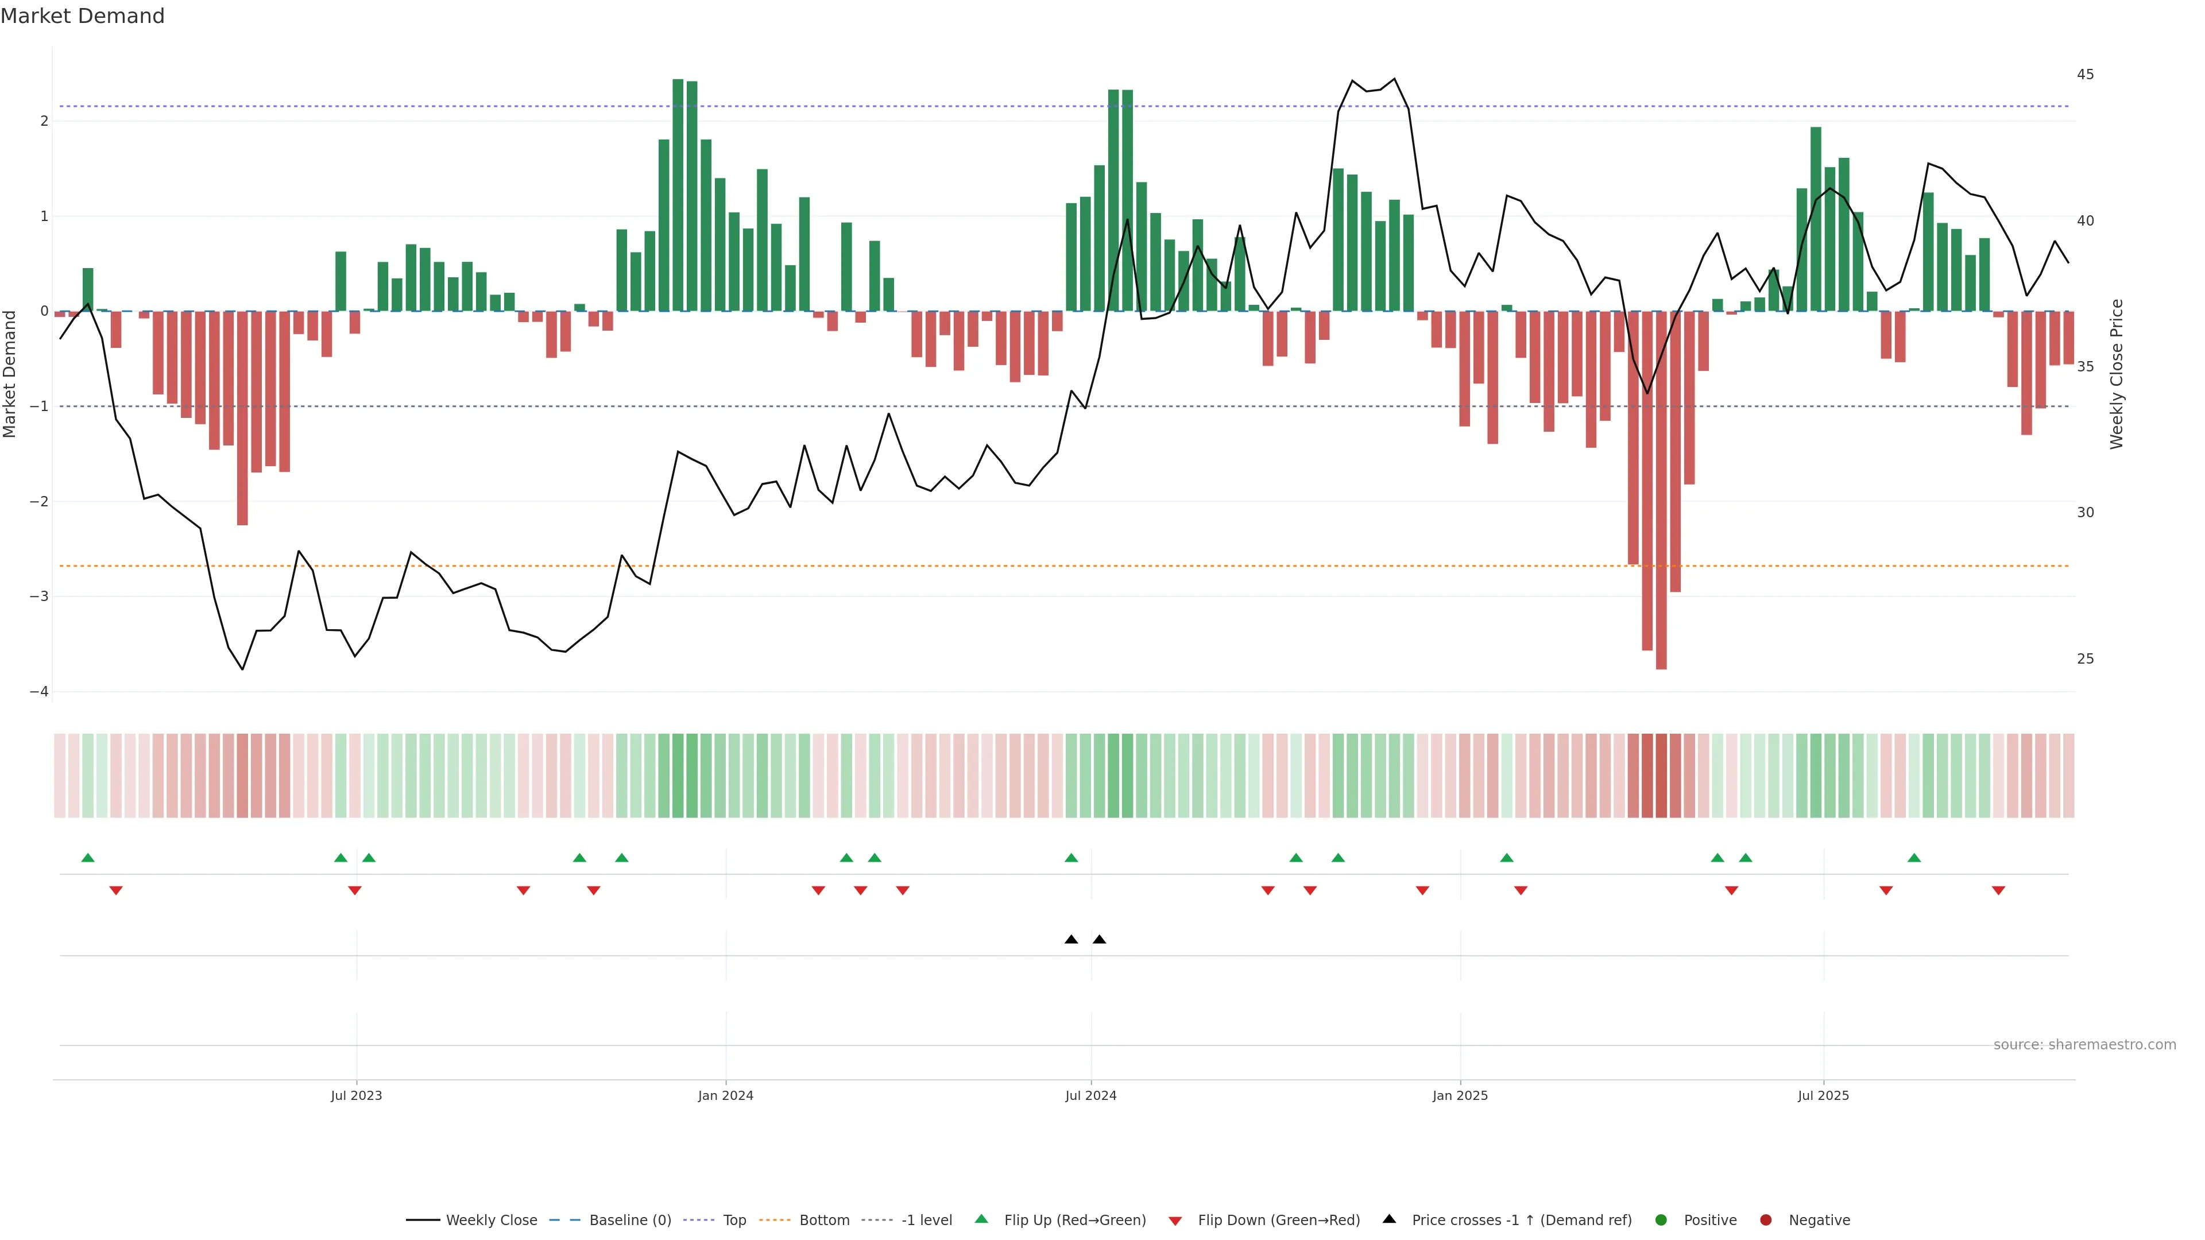Click the first black price-cross triangle marker
This screenshot has width=2205, height=1240.
click(x=1071, y=940)
